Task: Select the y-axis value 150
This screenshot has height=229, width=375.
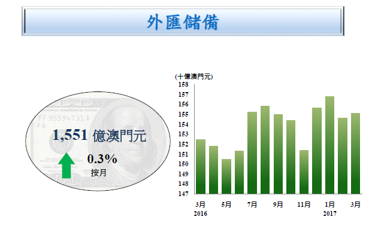Action: coord(183,164)
